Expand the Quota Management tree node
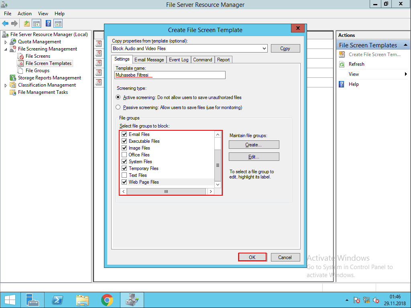The image size is (411, 308). 6,41
